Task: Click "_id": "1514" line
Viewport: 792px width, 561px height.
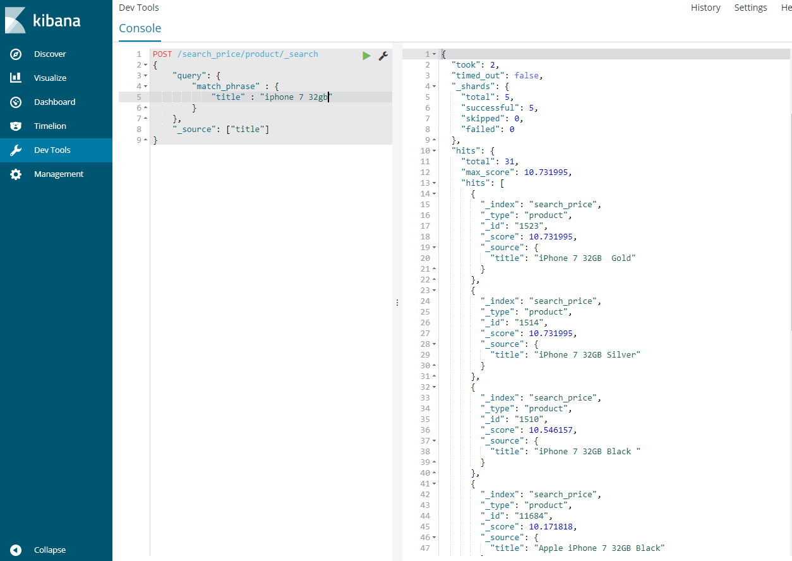Action: (515, 323)
